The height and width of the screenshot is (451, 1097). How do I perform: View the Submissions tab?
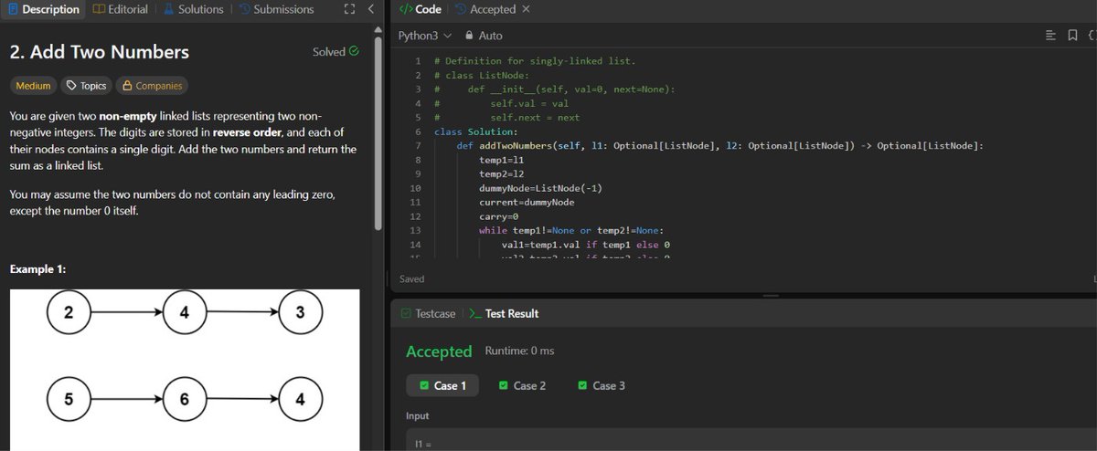[x=275, y=9]
